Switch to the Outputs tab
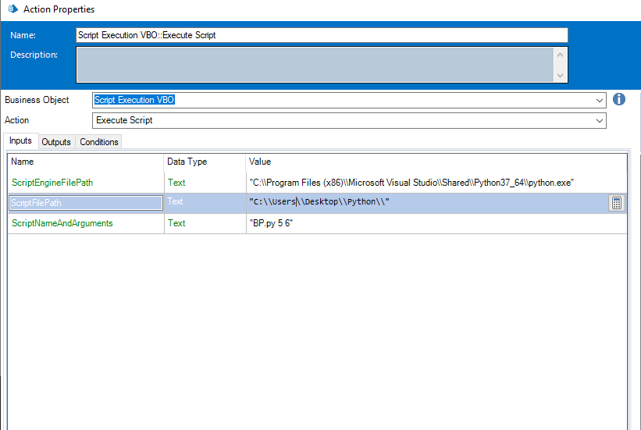This screenshot has height=430, width=641. point(56,142)
